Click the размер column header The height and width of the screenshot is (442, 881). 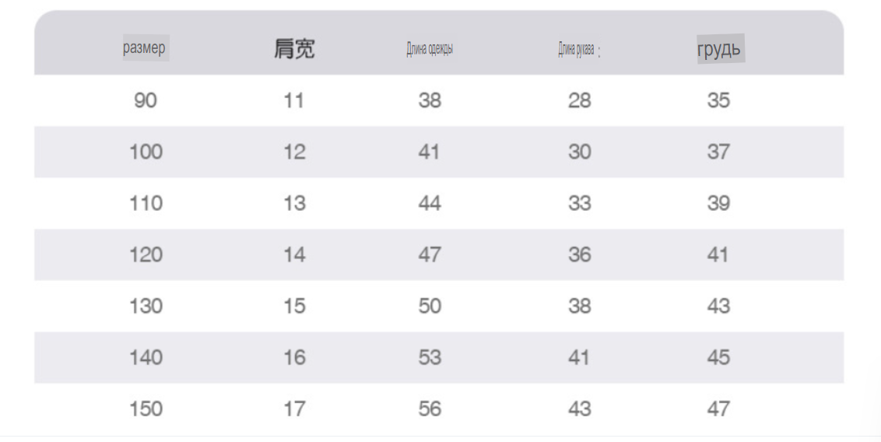146,47
